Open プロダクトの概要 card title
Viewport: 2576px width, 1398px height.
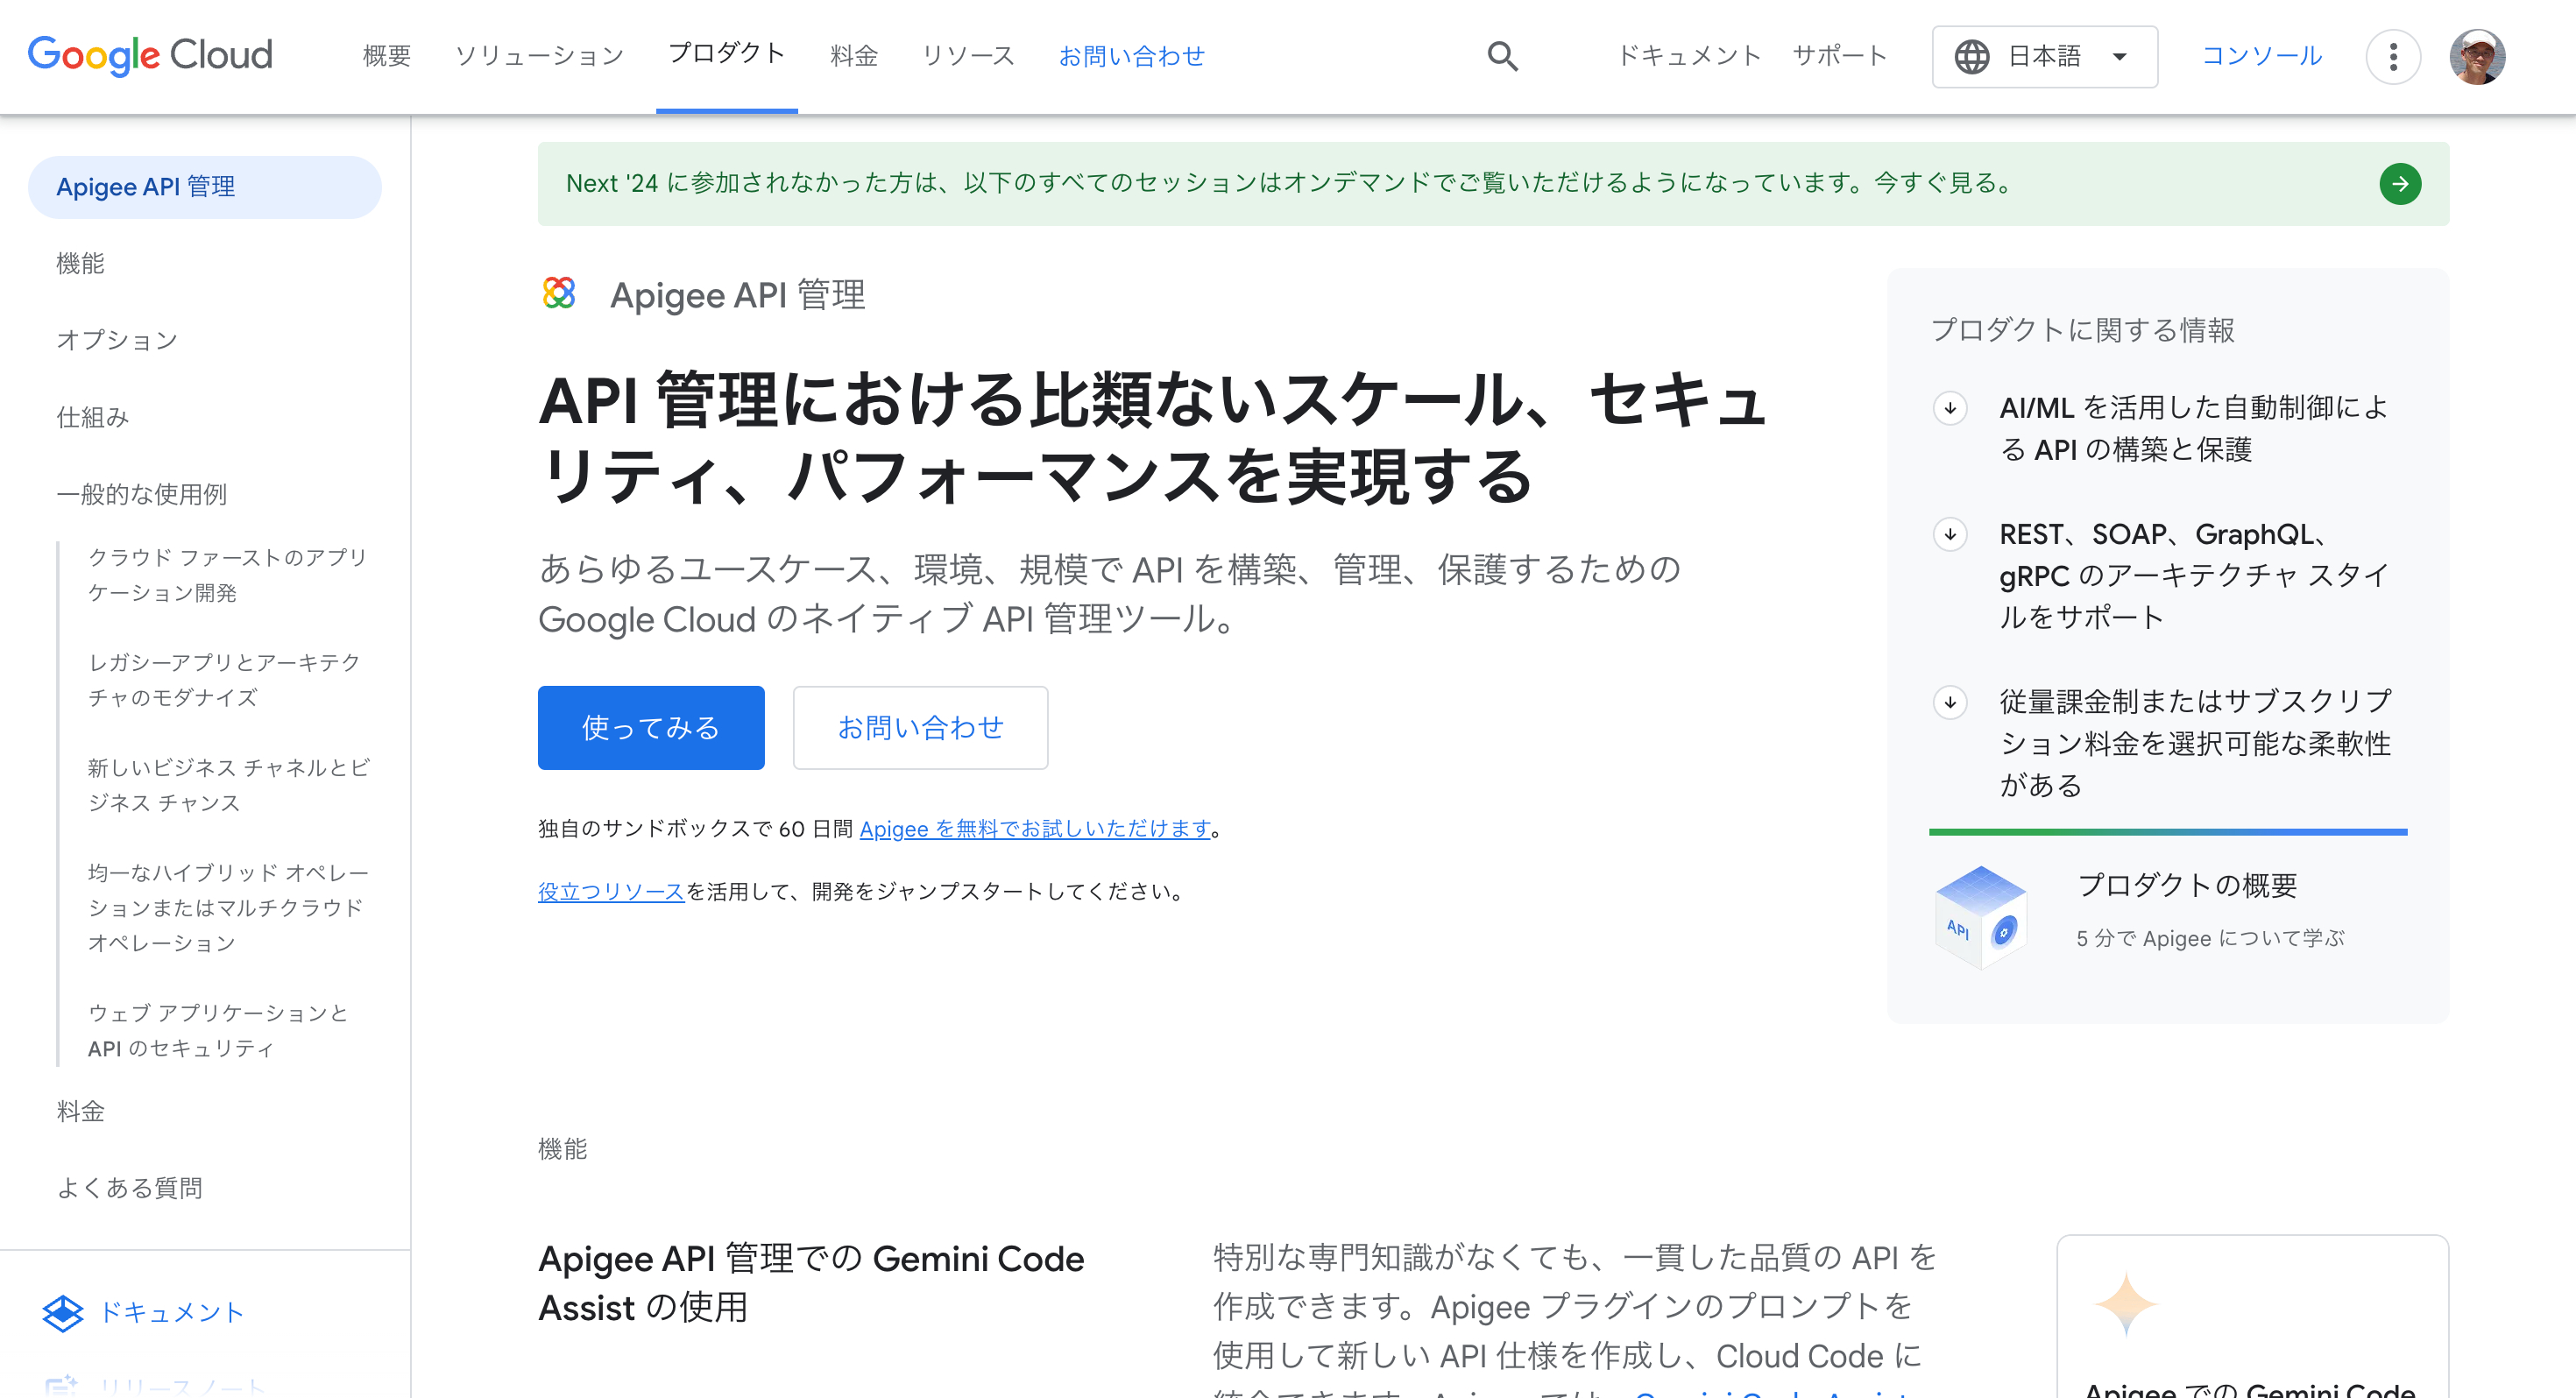point(2187,886)
